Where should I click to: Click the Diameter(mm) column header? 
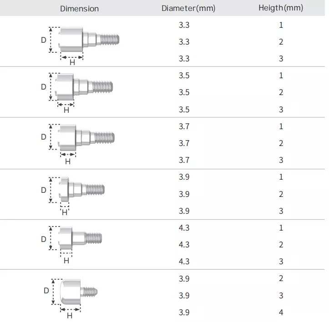[x=188, y=8]
